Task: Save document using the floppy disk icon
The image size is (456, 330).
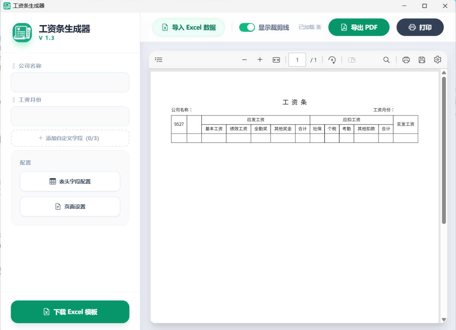Action: [x=422, y=60]
